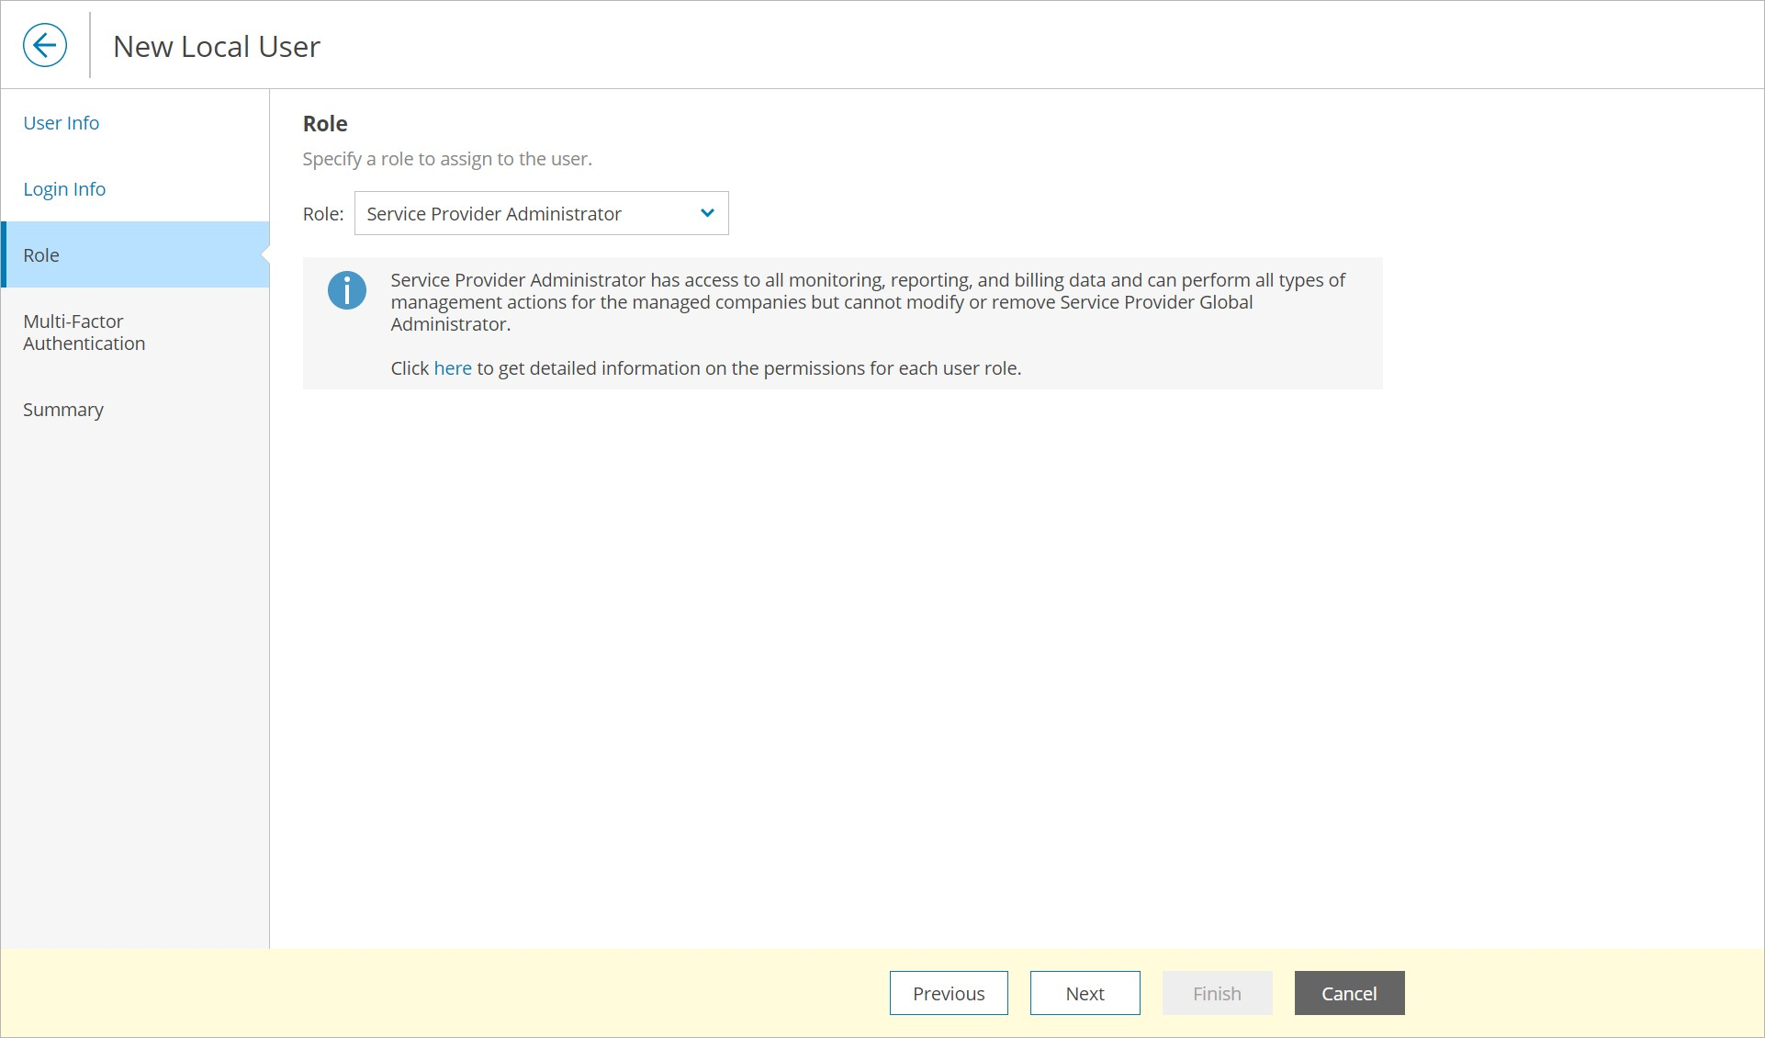Cancel the new user wizard
1765x1038 pixels.
1348,993
